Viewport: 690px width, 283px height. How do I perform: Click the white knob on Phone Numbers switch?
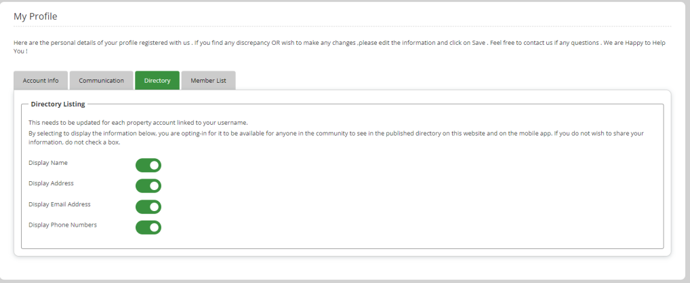[154, 227]
